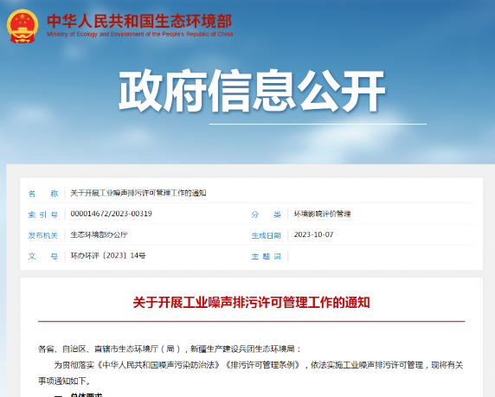The image size is (495, 397).
Task: Select the 主题词 field label
Action: 267,256
